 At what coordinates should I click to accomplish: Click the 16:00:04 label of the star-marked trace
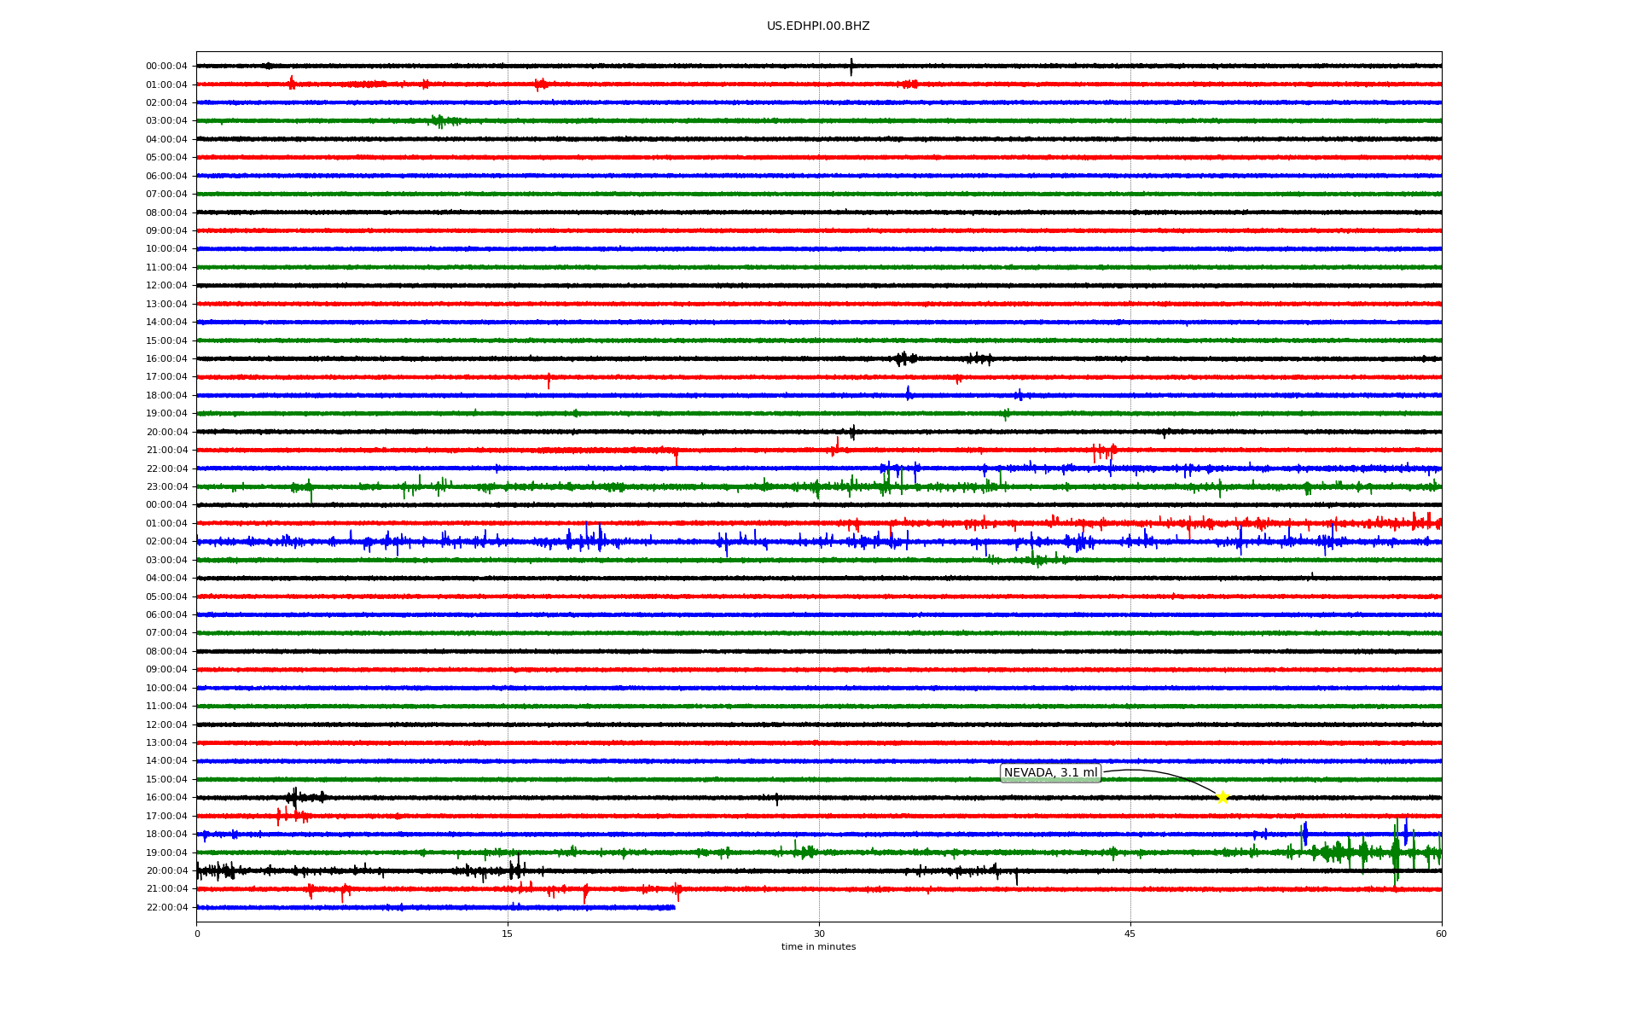(166, 798)
